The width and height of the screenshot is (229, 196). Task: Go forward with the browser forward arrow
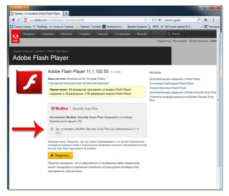18,20
